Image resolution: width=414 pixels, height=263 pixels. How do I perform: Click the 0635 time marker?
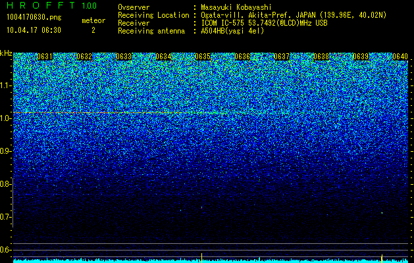203,57
